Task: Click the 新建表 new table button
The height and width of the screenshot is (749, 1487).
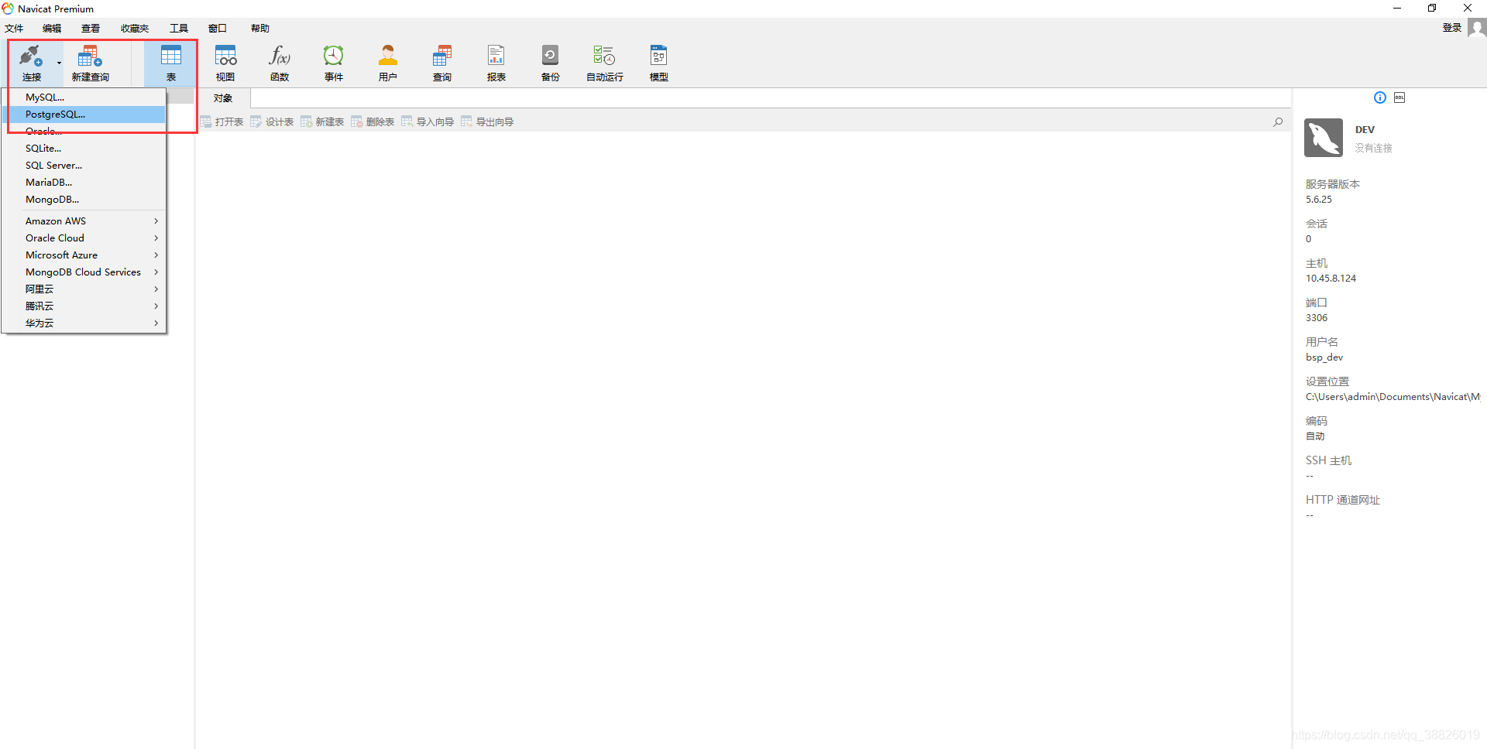Action: [x=322, y=121]
